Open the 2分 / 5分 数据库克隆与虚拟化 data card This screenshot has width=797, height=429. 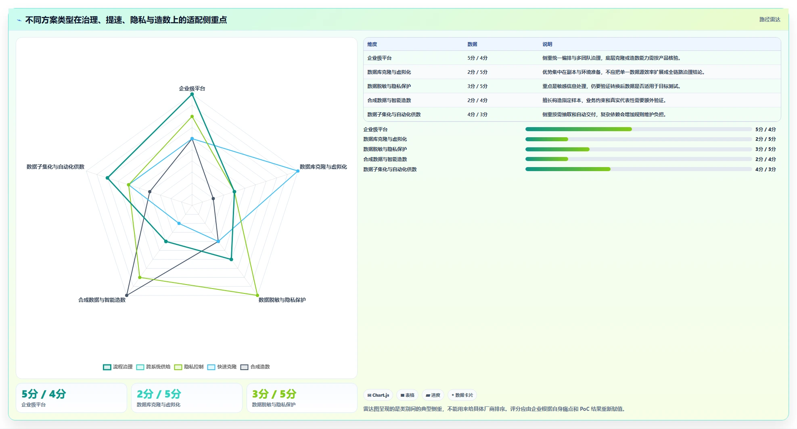tap(187, 398)
